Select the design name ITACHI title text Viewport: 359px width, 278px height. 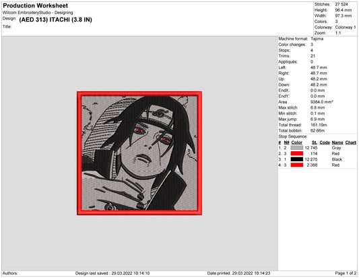point(56,20)
